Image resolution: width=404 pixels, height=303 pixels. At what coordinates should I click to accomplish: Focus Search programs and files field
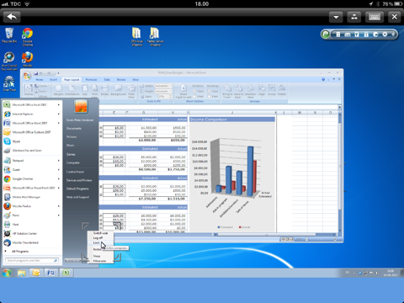pyautogui.click(x=32, y=261)
